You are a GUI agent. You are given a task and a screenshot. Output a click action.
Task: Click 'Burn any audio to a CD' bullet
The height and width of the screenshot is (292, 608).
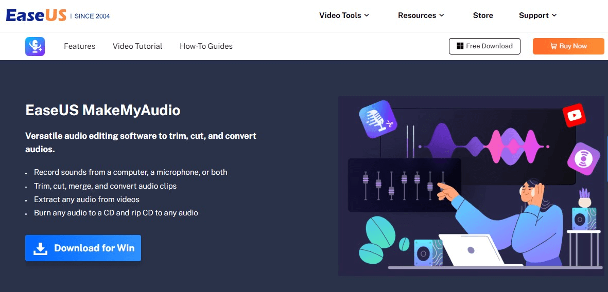click(116, 213)
